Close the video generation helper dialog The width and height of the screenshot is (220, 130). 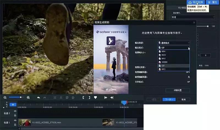194,23
